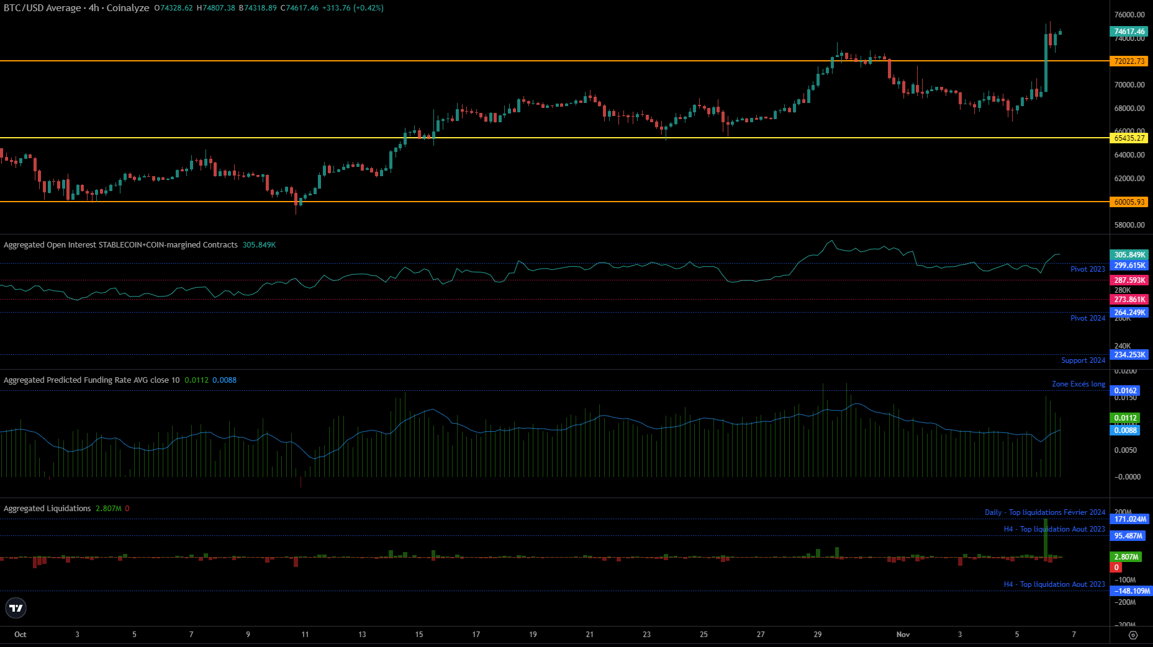Click the 305.849K open interest value label
Viewport: 1153px width, 647px height.
pos(1129,254)
